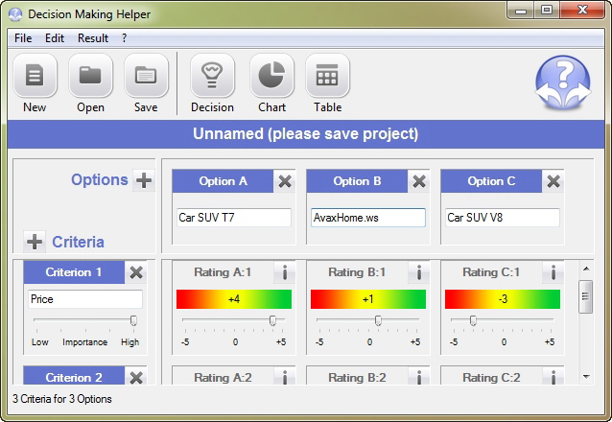
Task: Open a project with the Open icon
Action: tap(90, 76)
